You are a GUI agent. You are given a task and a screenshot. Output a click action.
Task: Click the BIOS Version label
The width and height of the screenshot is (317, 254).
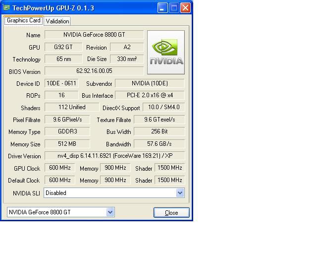[25, 72]
